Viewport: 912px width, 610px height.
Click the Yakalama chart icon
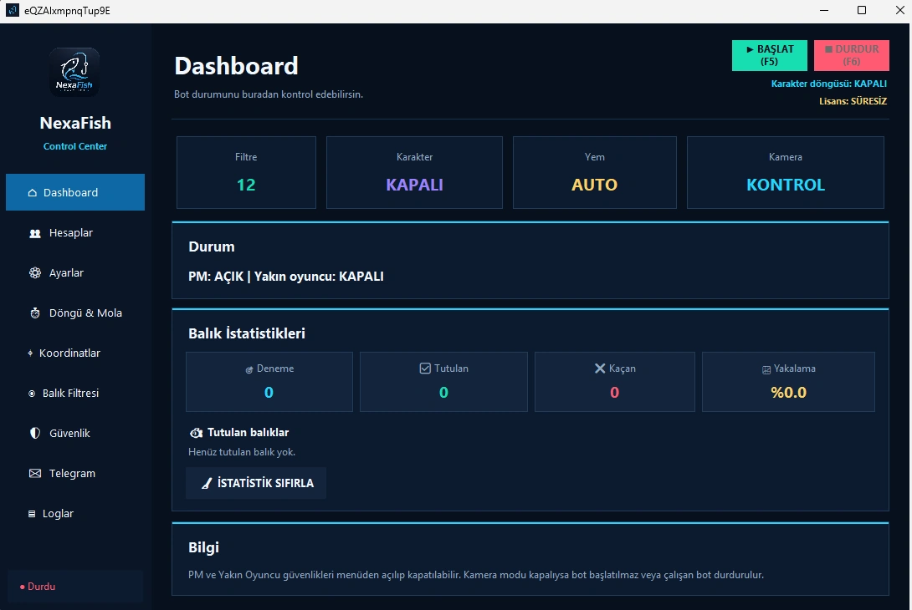(x=766, y=369)
